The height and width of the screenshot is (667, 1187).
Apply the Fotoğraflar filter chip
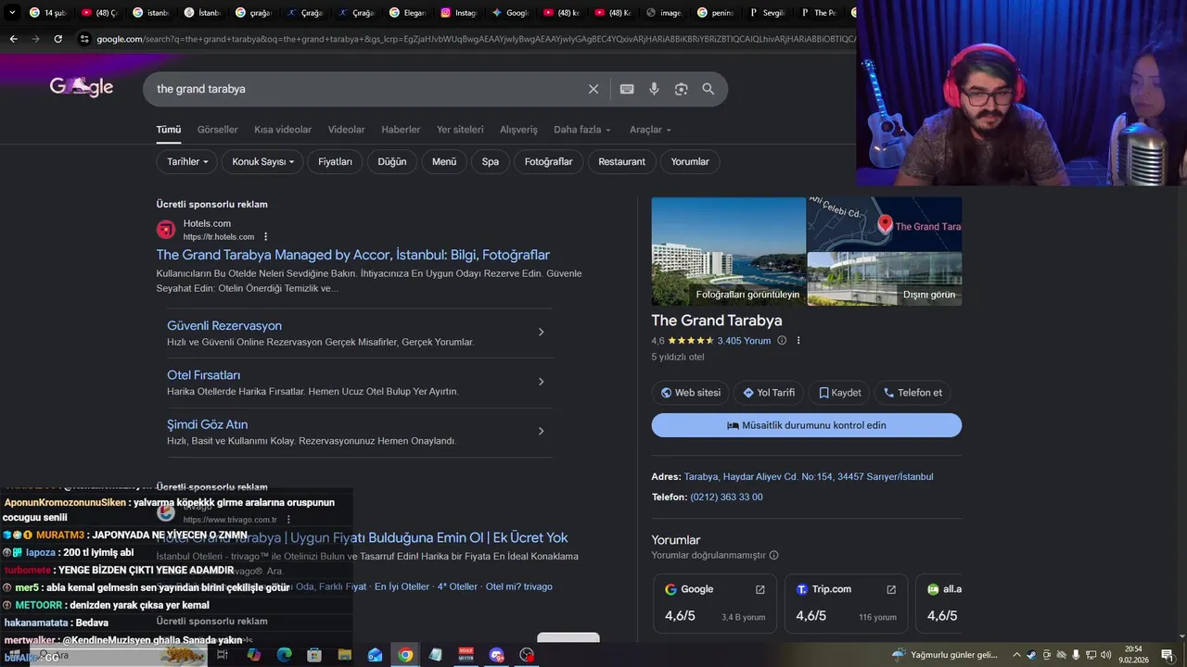(x=548, y=162)
